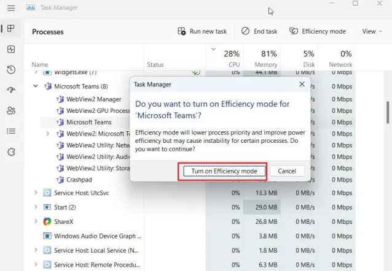
Task: Click the Service Host: Local Service gear icon
Action: coord(47,250)
